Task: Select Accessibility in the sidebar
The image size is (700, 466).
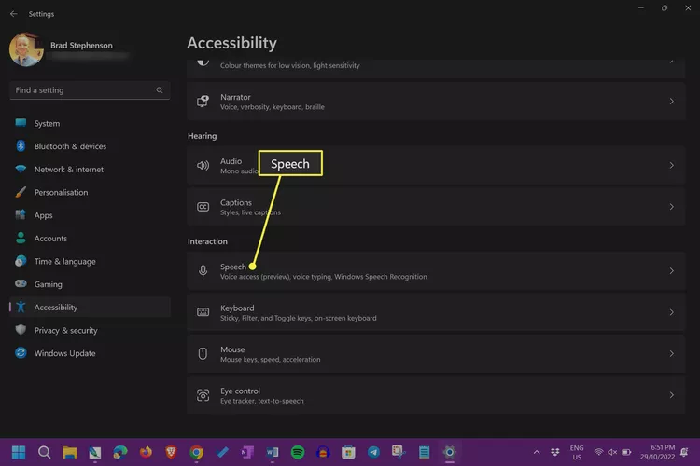Action: click(90, 308)
